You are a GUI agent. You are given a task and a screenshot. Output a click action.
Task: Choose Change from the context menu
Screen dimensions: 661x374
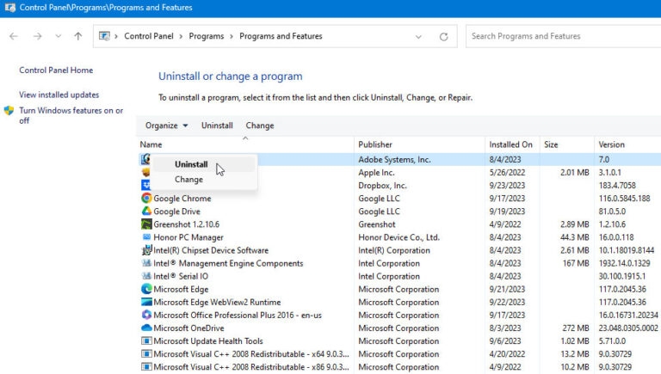coord(189,180)
